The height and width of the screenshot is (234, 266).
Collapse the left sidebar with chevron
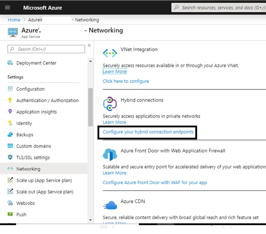[x=90, y=45]
